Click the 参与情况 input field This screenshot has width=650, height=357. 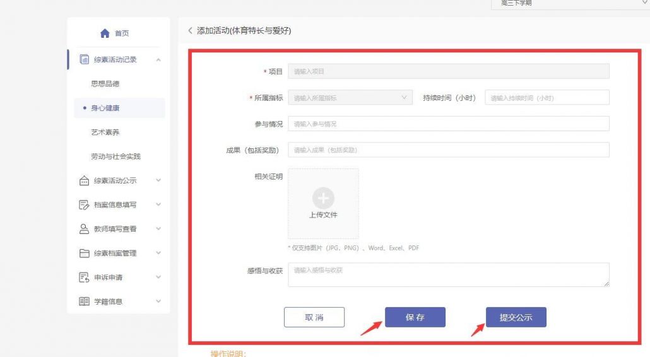pyautogui.click(x=449, y=124)
